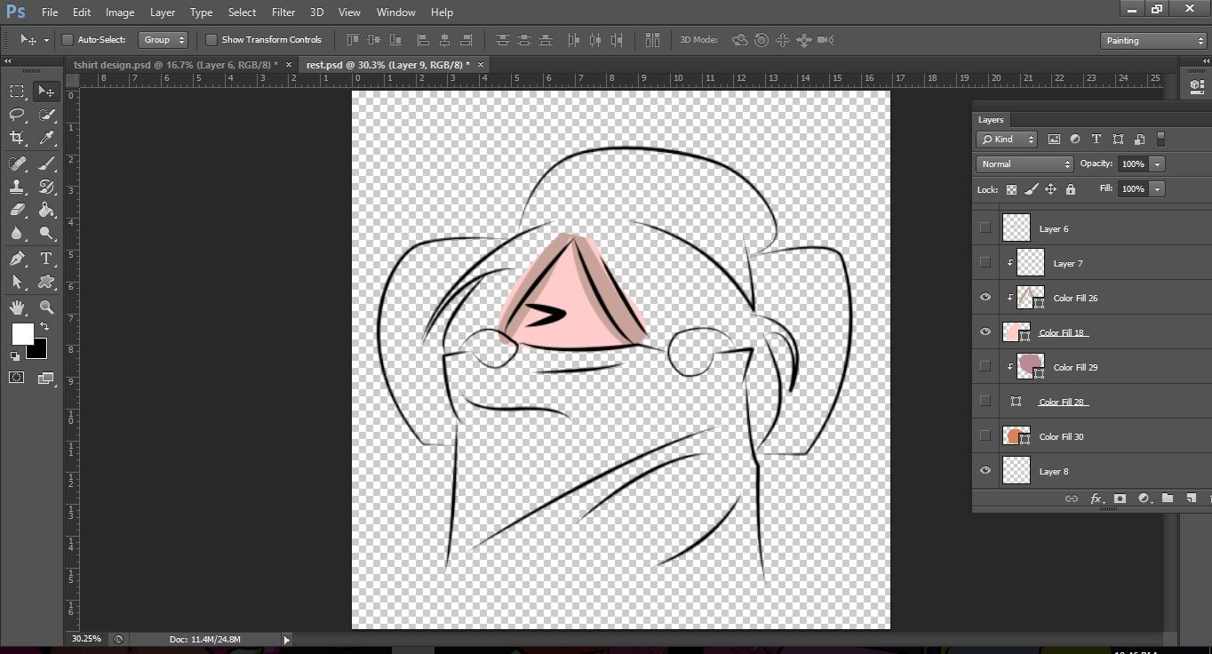Swap foreground and background colors

pos(44,327)
